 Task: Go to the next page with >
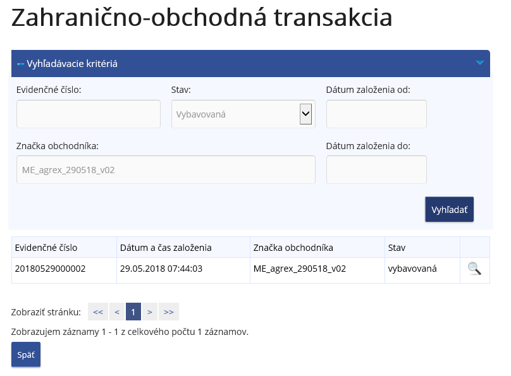[x=149, y=312]
